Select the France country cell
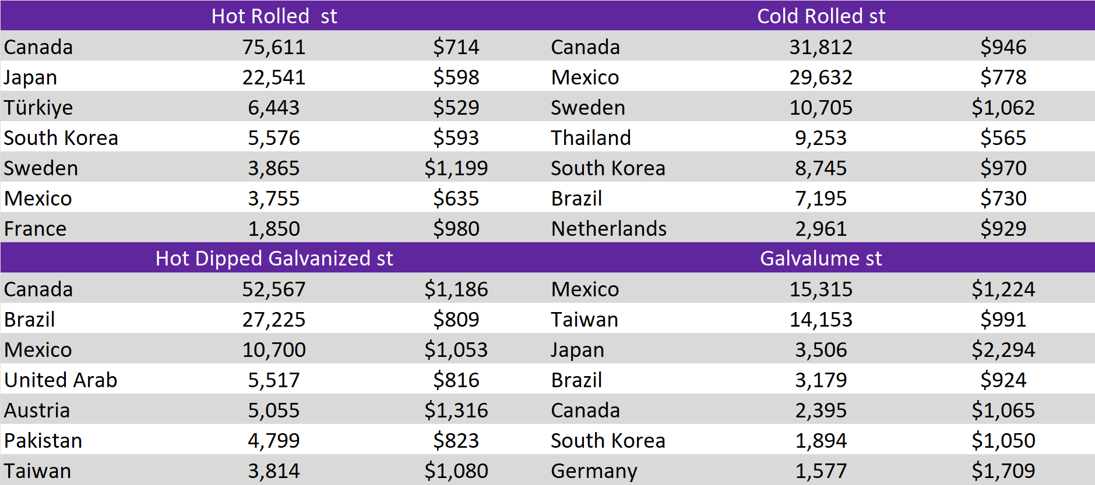This screenshot has width=1095, height=485. (36, 229)
